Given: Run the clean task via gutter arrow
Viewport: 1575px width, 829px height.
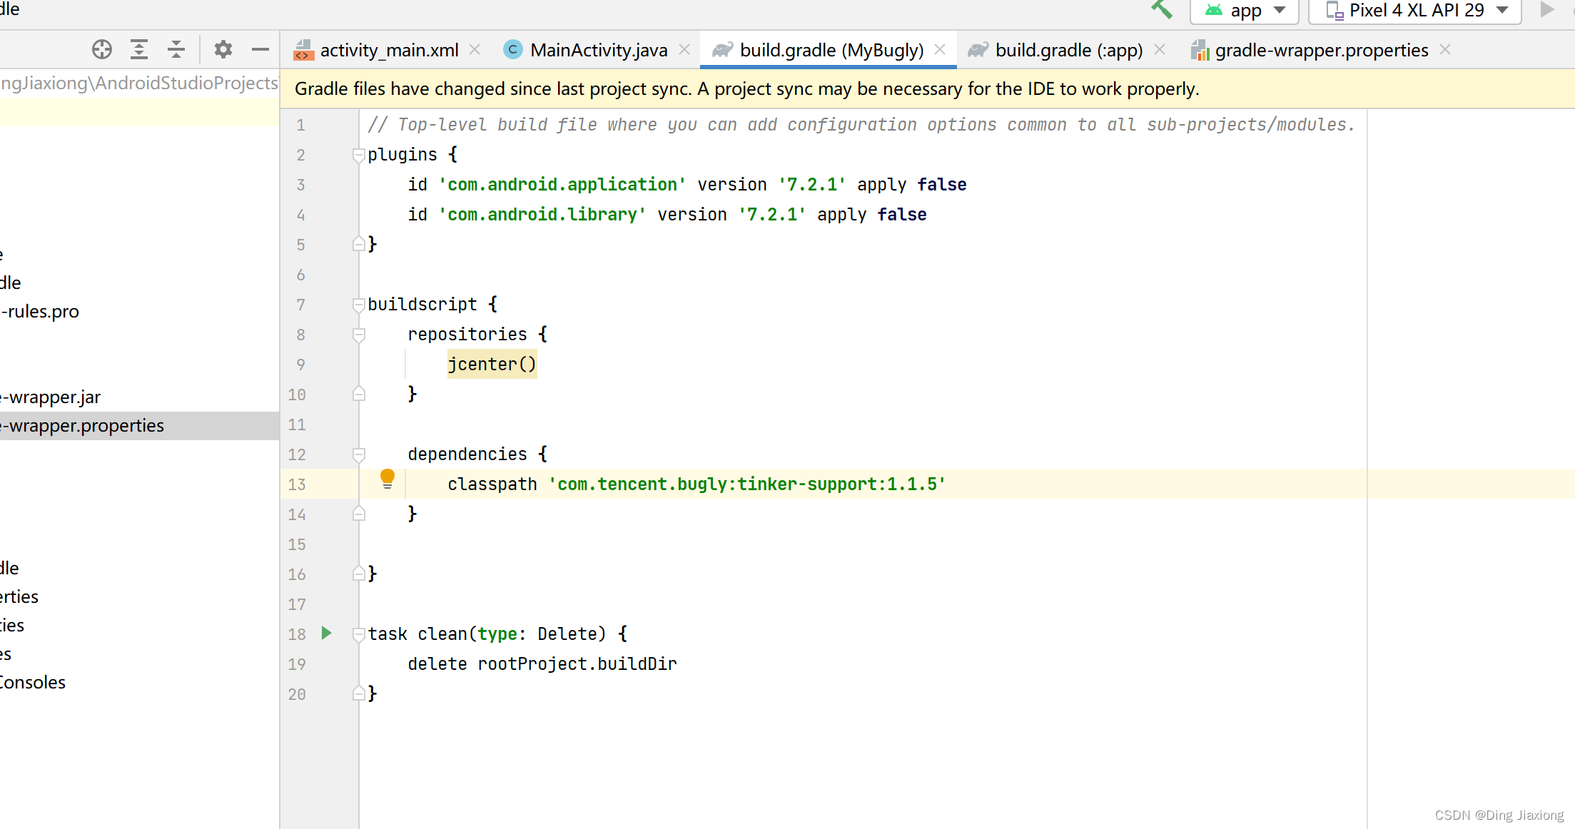Looking at the screenshot, I should tap(327, 633).
